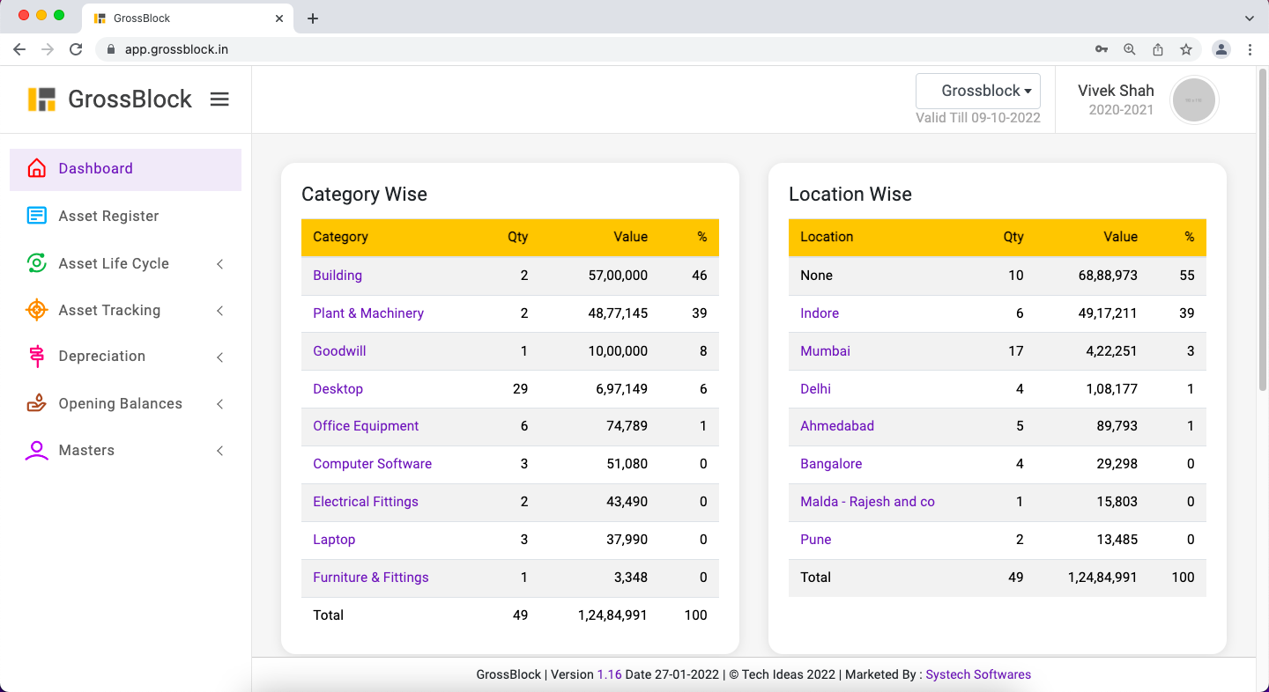Image resolution: width=1269 pixels, height=692 pixels.
Task: Click the Opening Balances hand icon
Action: tap(36, 403)
